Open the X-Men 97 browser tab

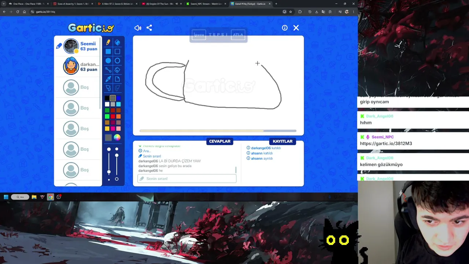(x=117, y=4)
